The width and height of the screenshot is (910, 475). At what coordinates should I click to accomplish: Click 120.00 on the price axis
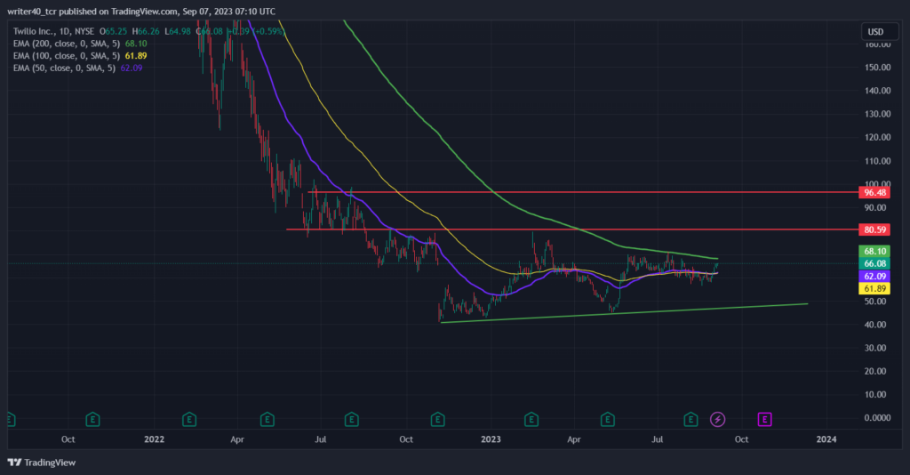[877, 137]
